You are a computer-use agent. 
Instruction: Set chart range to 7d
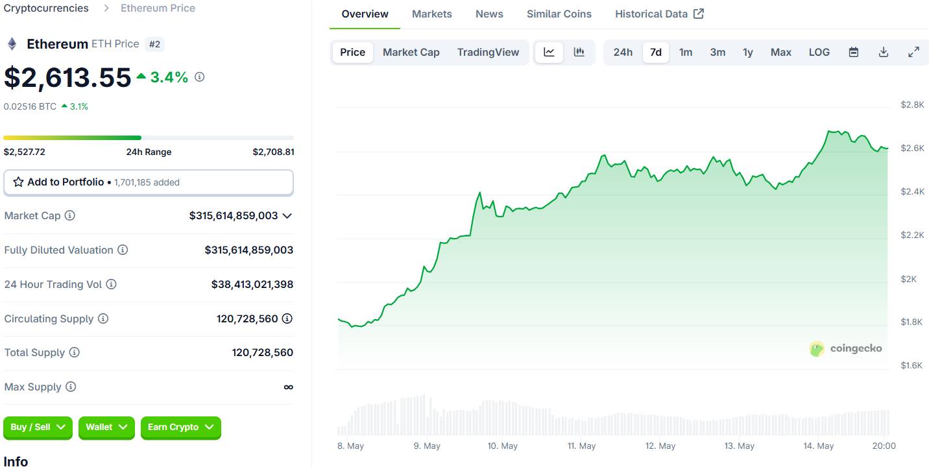[x=656, y=52]
